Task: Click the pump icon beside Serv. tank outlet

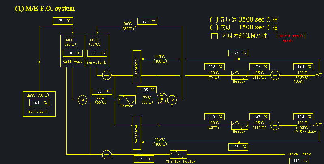Action: click(106, 75)
